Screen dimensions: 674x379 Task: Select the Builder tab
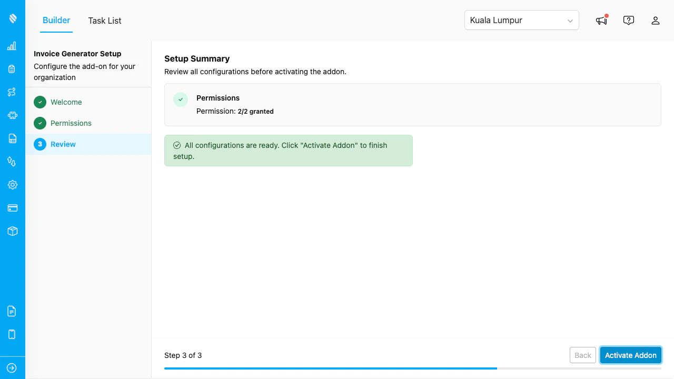(x=56, y=21)
